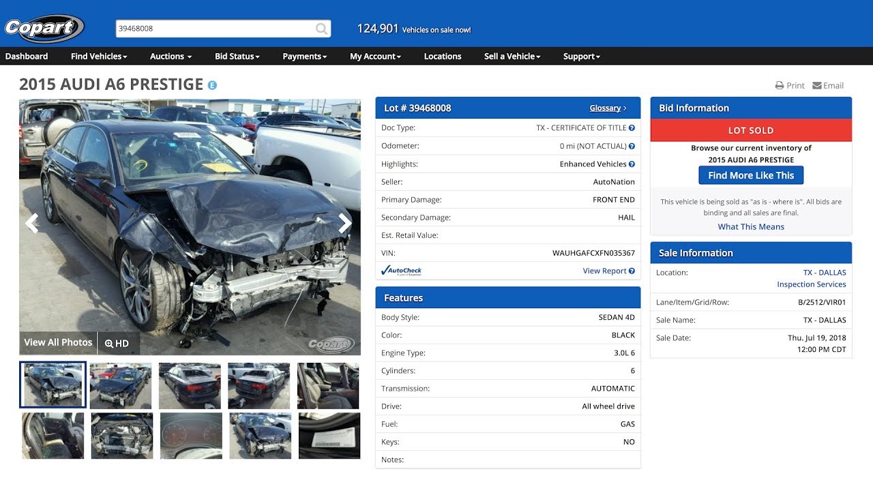873x491 pixels.
Task: Click the View Report link
Action: (604, 271)
